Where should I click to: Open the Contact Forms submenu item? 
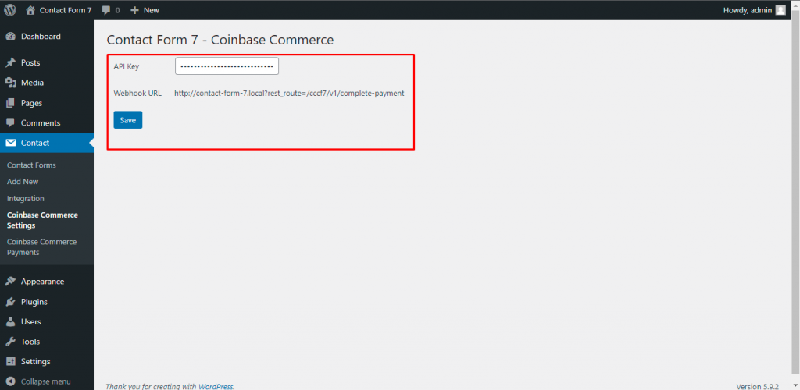click(x=31, y=165)
